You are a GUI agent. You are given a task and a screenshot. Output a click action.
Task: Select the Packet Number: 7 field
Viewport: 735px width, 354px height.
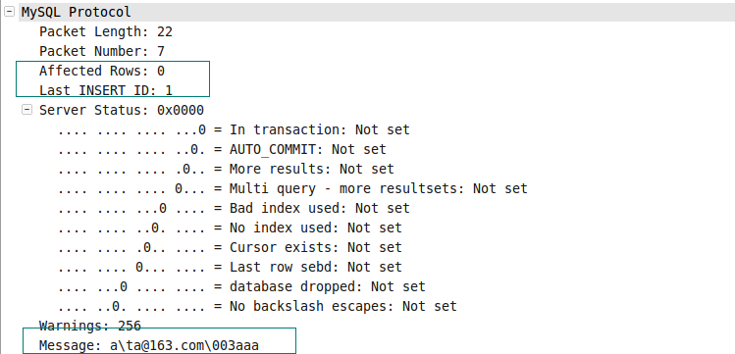pos(102,52)
